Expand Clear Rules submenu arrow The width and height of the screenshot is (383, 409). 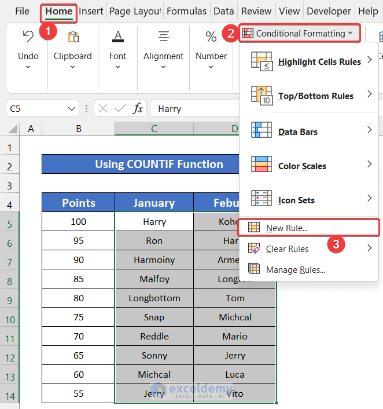click(x=370, y=248)
